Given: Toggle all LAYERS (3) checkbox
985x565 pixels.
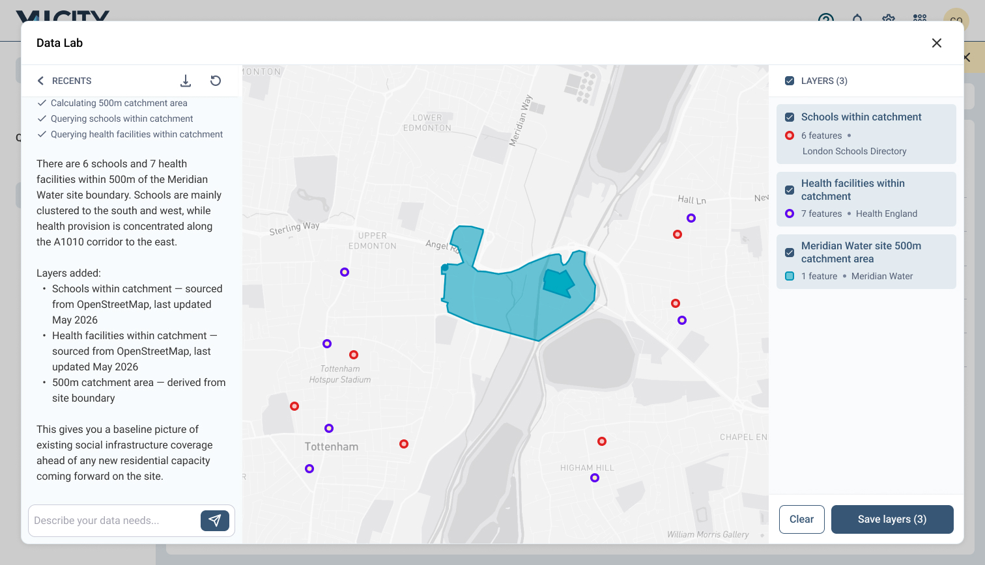Looking at the screenshot, I should pyautogui.click(x=790, y=81).
